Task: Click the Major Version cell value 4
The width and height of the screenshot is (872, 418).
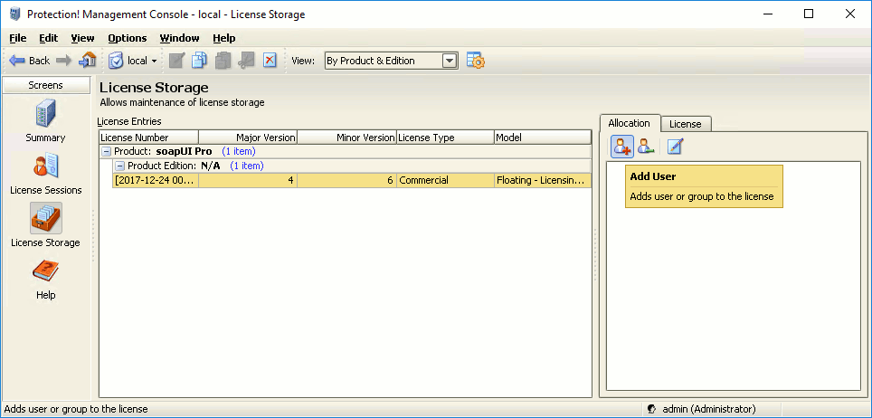Action: 248,180
